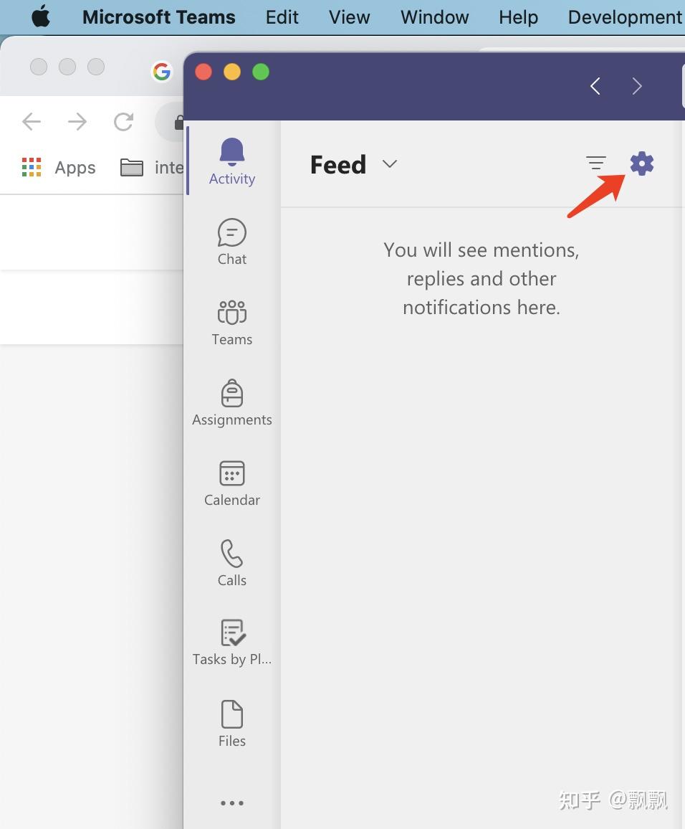Open the Window menu
Viewport: 685px width, 829px height.
click(x=434, y=17)
